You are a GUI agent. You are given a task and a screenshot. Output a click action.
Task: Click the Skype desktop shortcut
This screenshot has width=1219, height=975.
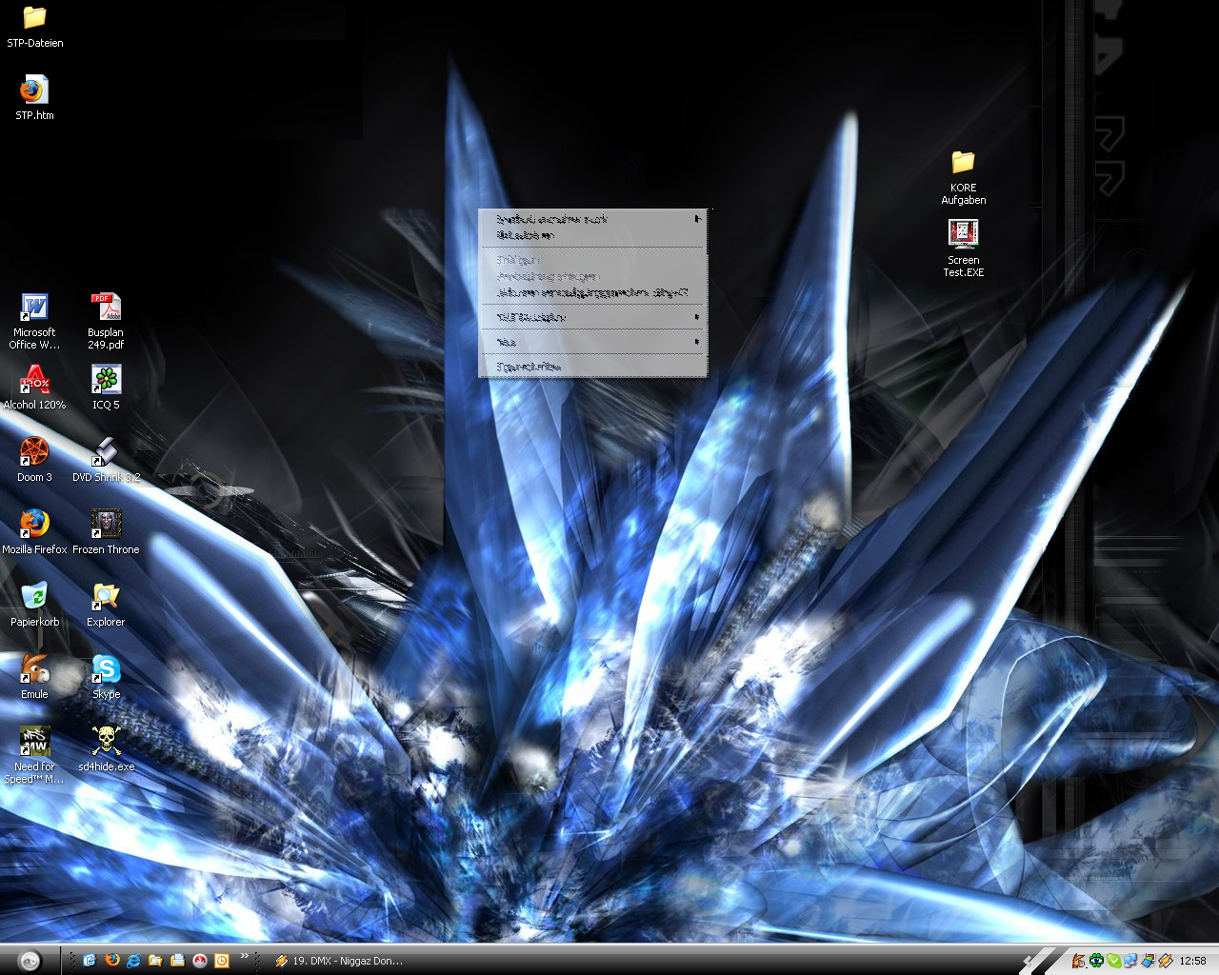click(106, 669)
